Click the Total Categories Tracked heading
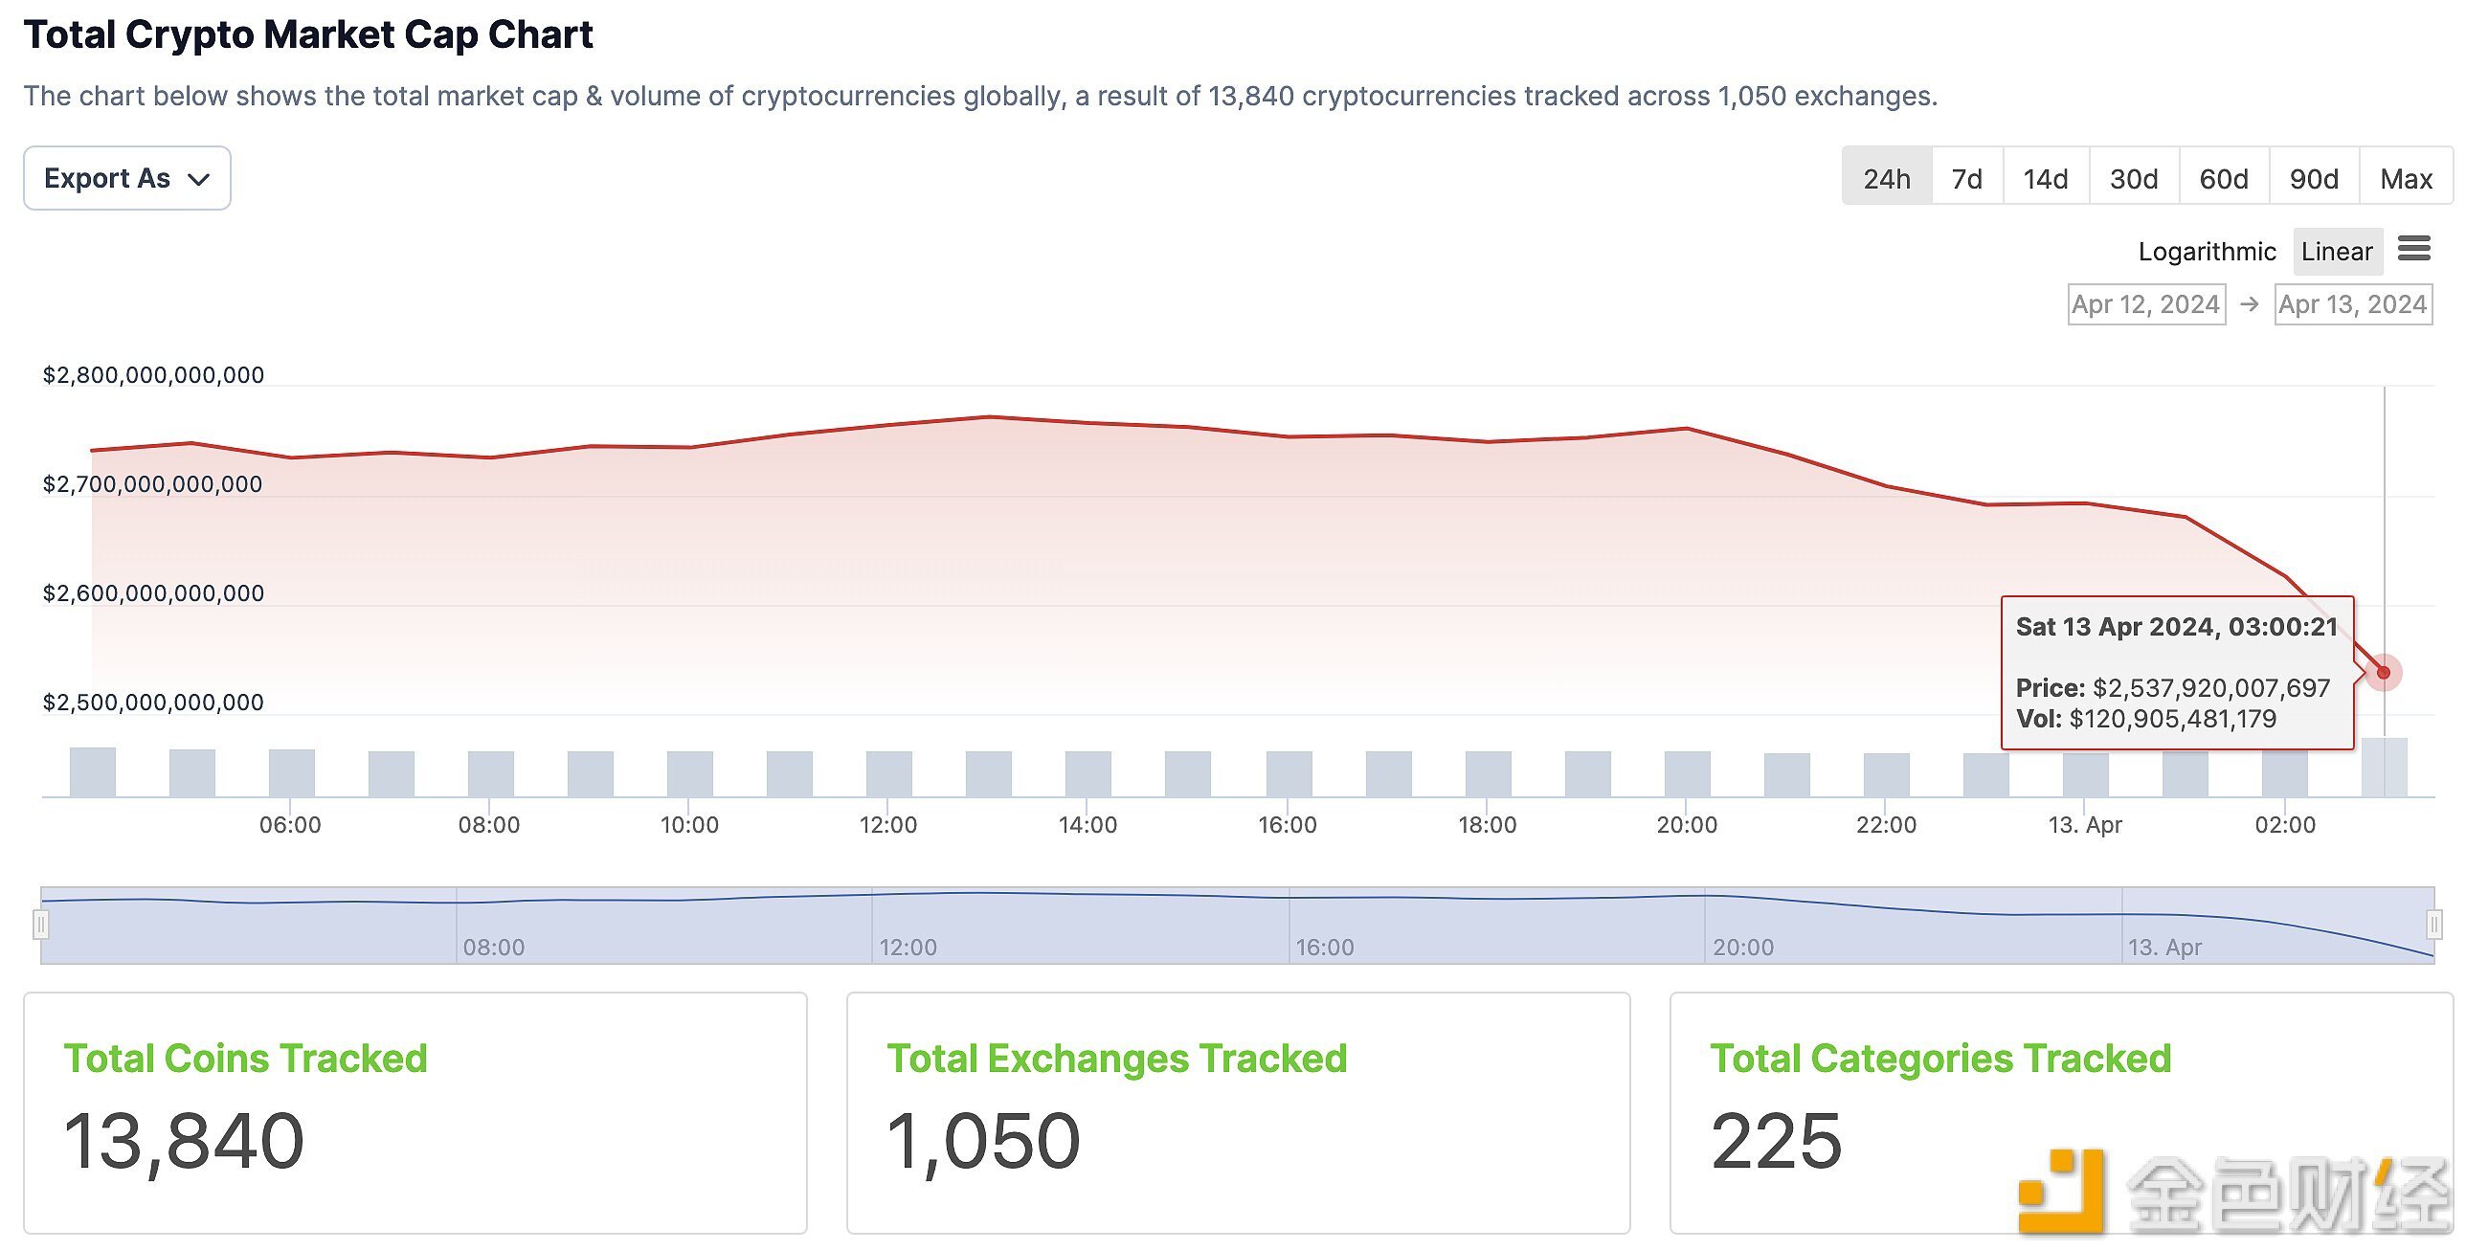 pos(1939,1059)
